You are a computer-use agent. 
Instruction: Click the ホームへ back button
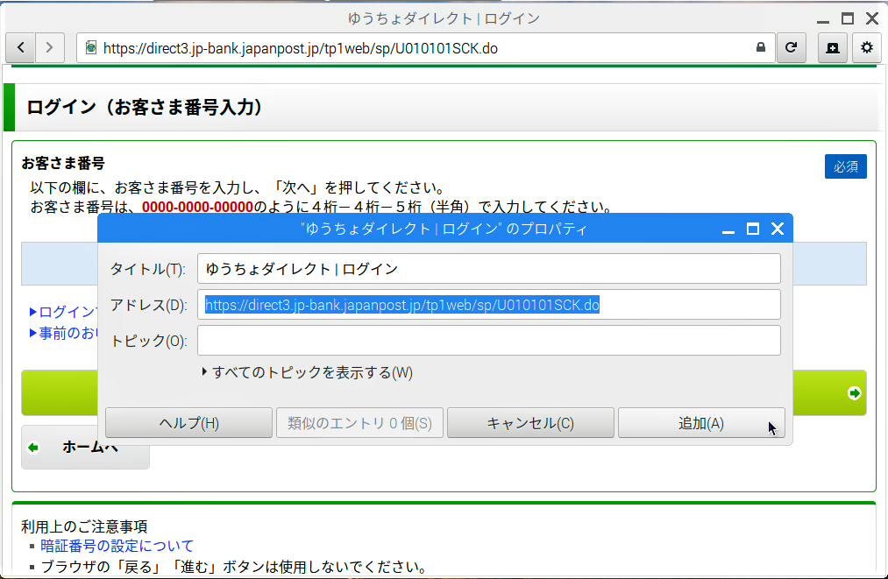tap(85, 447)
